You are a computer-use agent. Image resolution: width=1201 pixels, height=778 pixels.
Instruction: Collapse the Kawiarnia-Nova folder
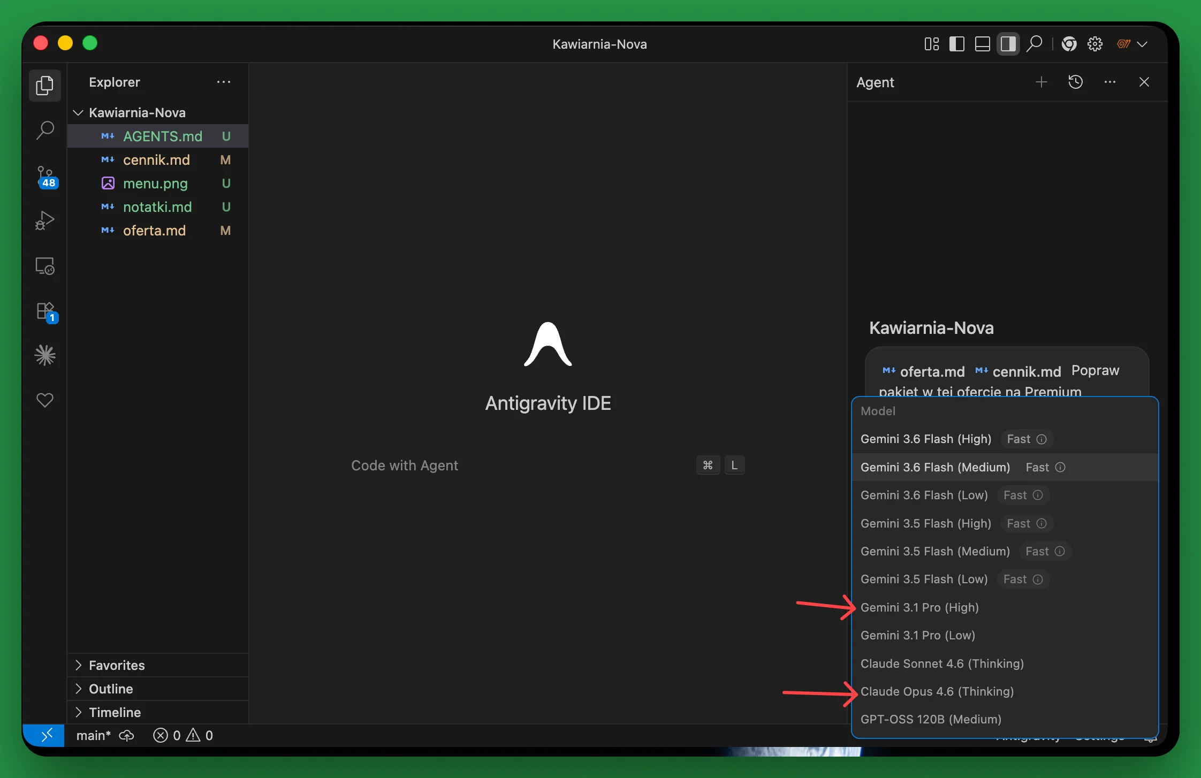click(158, 112)
